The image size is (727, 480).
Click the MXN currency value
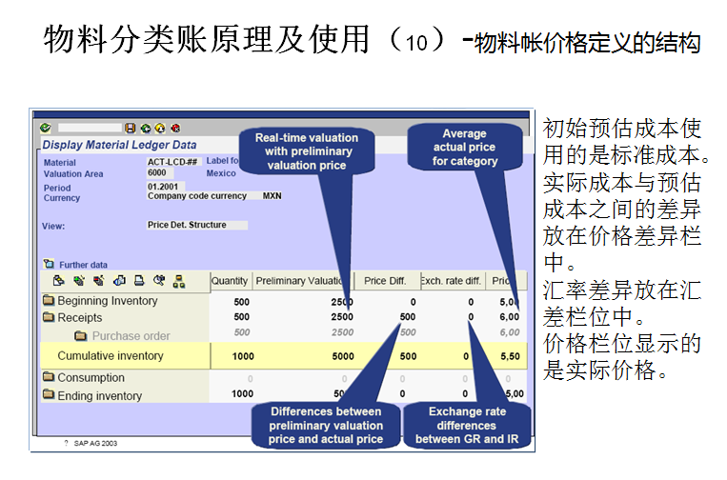[273, 196]
